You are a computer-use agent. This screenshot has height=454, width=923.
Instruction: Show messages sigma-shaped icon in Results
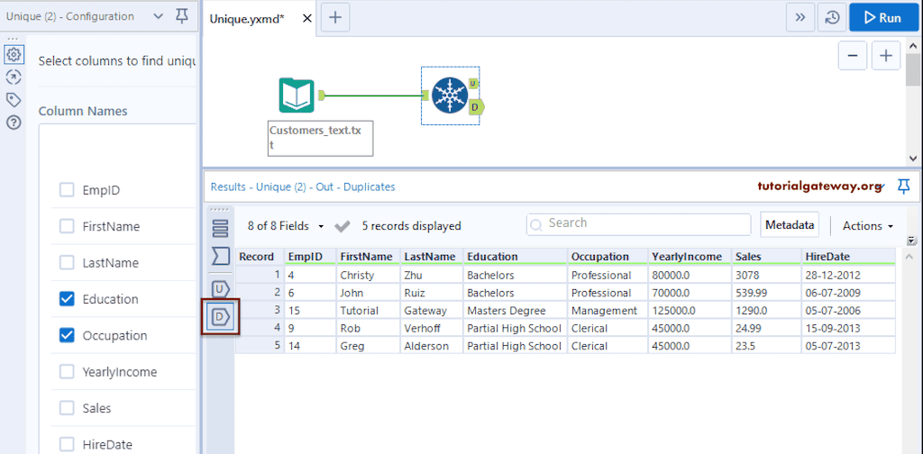click(x=220, y=256)
